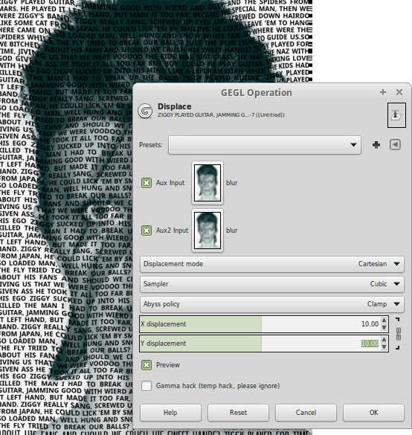Close the GEGL Operation dialog
The width and height of the screenshot is (412, 435).
[x=399, y=92]
